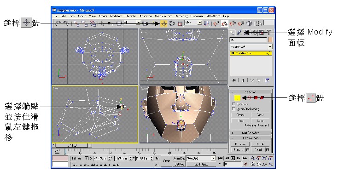The height and width of the screenshot is (177, 338).
Task: Click the Unlink Selection tool
Action: [85, 23]
